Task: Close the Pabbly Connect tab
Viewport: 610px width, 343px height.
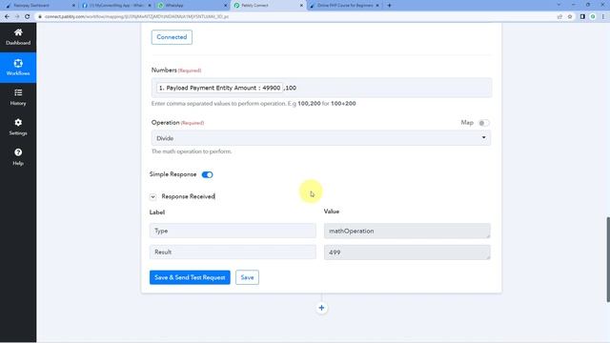Action: click(301, 6)
